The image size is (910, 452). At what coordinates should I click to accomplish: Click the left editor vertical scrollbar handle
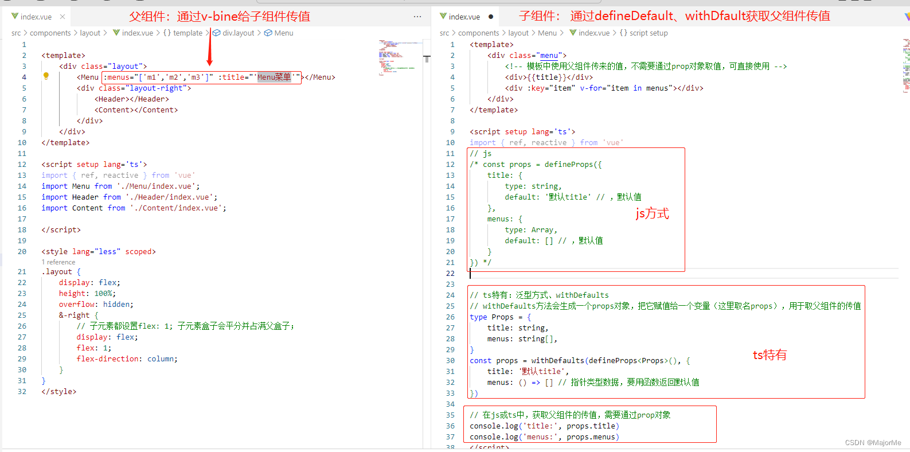tap(427, 59)
